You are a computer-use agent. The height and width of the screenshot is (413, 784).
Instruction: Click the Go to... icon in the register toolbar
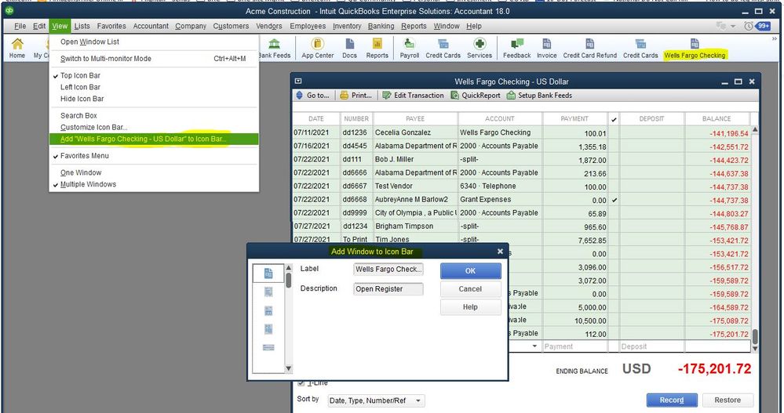point(300,95)
